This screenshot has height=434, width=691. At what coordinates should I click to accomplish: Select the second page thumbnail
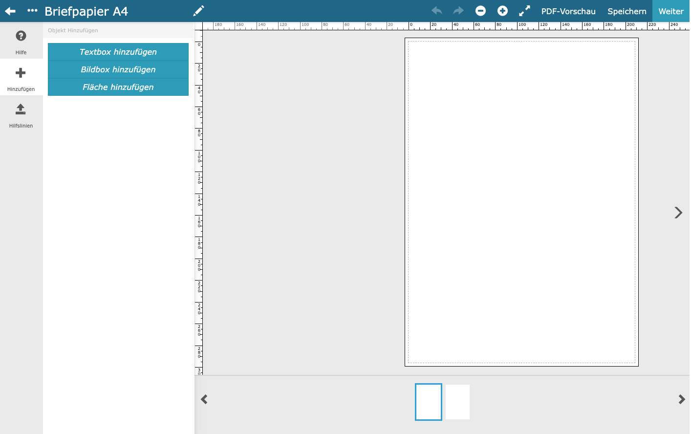tap(457, 402)
